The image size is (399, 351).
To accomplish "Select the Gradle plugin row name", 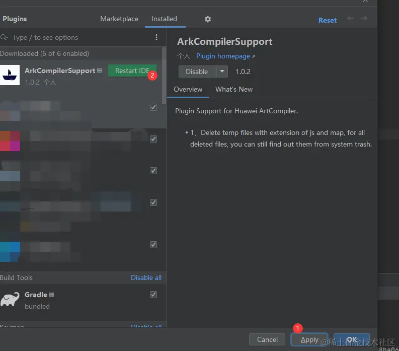I will pos(36,295).
